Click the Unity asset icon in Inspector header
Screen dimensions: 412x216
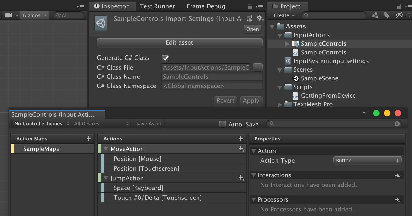[x=101, y=23]
